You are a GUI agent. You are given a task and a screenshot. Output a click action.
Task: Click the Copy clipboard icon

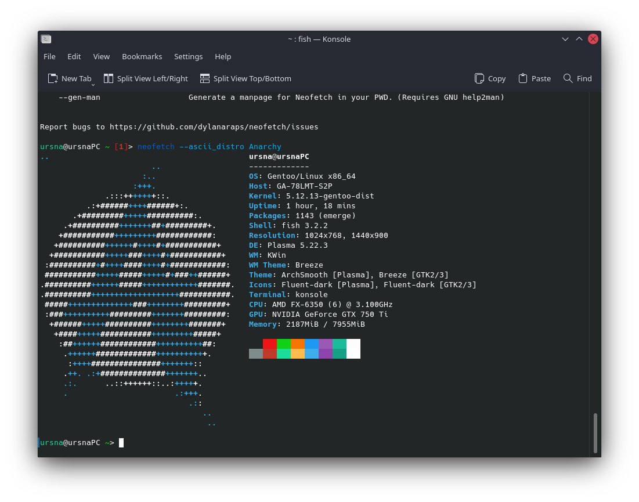click(x=479, y=79)
